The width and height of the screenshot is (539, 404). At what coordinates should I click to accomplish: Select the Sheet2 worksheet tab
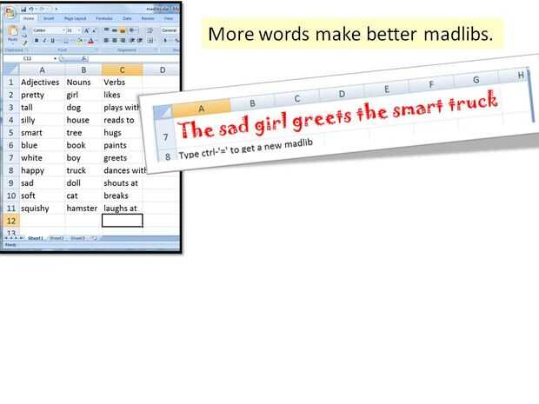(57, 238)
